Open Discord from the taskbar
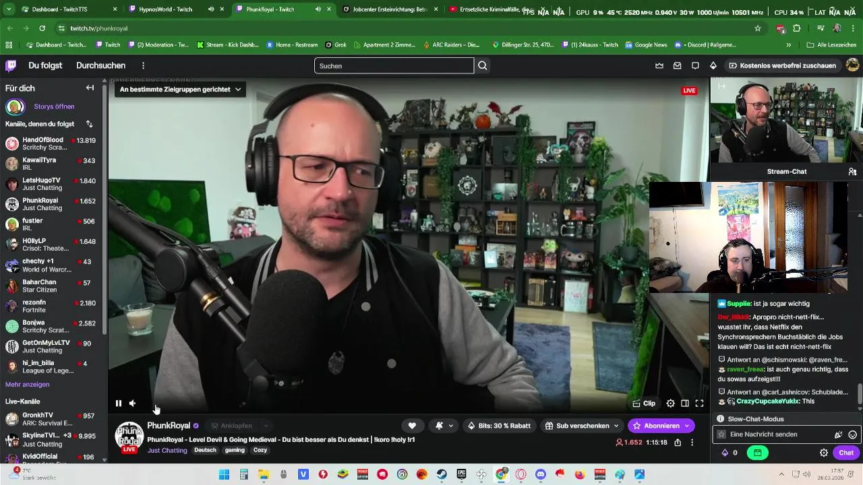Image resolution: width=863 pixels, height=485 pixels. (x=540, y=474)
